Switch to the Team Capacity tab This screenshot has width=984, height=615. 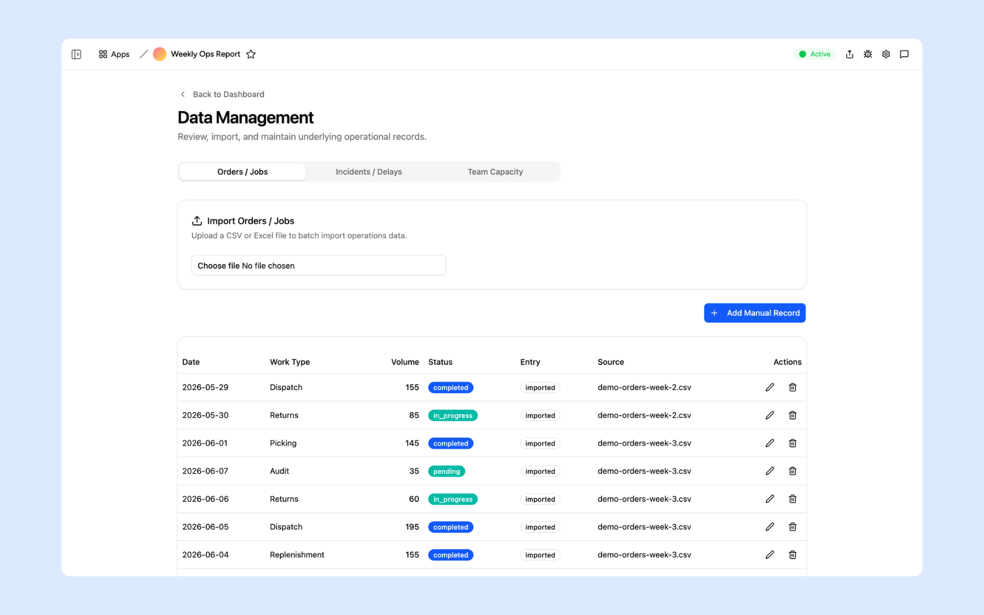pyautogui.click(x=495, y=172)
